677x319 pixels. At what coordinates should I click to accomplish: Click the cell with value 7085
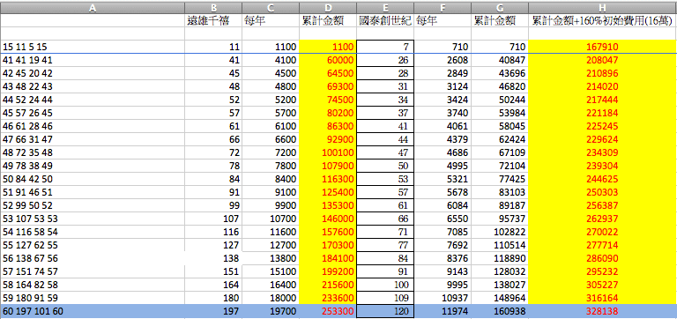[443, 232]
